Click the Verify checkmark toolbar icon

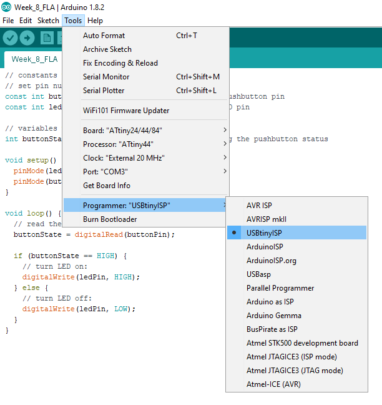pos(11,37)
